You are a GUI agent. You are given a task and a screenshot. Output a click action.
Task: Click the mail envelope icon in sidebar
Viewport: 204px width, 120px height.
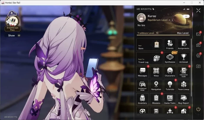pyautogui.click(x=198, y=34)
